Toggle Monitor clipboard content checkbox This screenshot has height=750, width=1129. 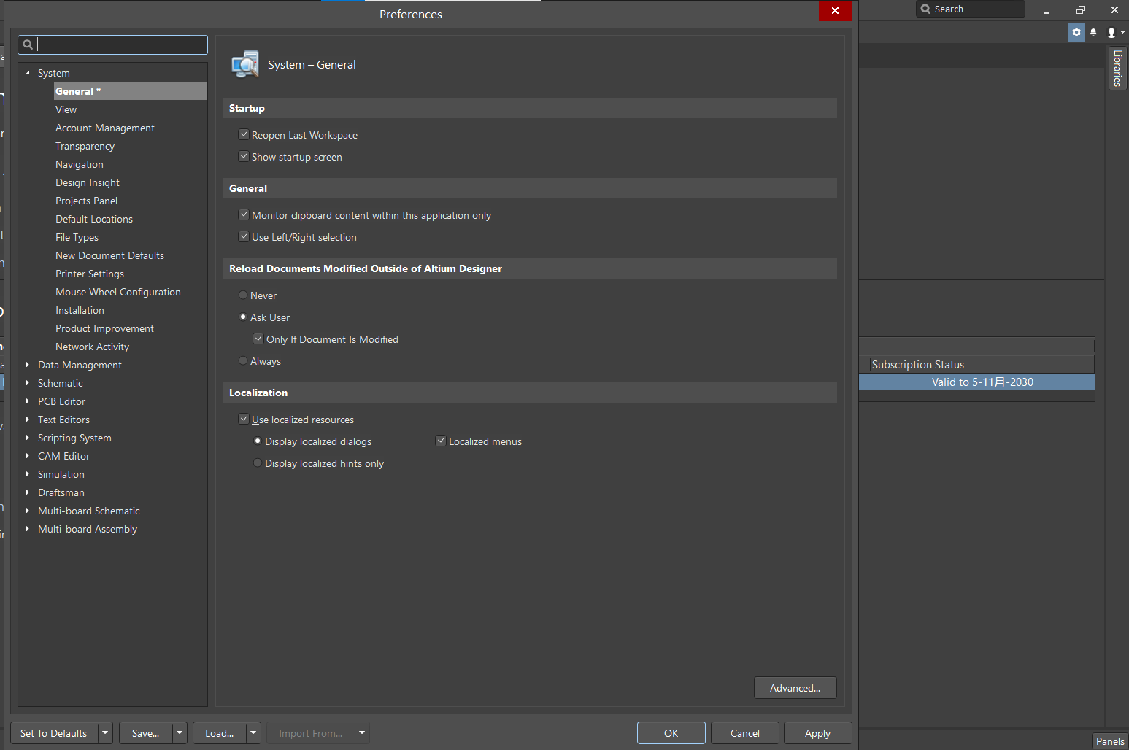pos(244,214)
